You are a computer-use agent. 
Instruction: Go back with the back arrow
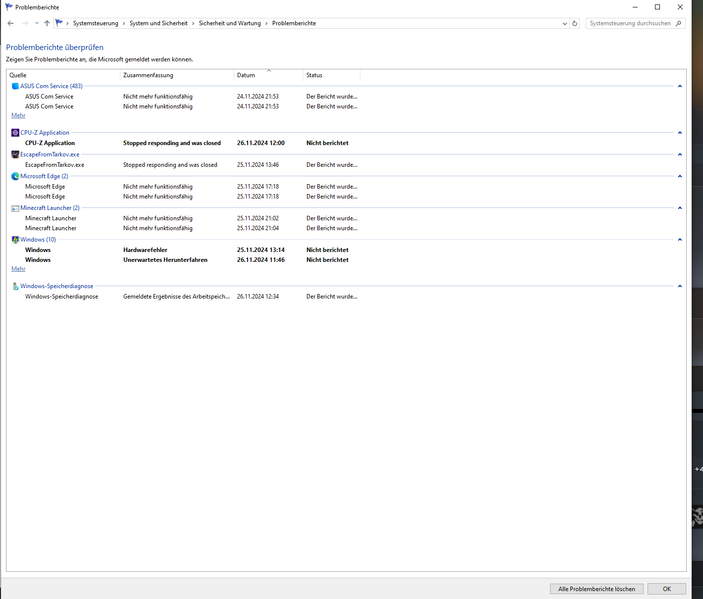[10, 23]
